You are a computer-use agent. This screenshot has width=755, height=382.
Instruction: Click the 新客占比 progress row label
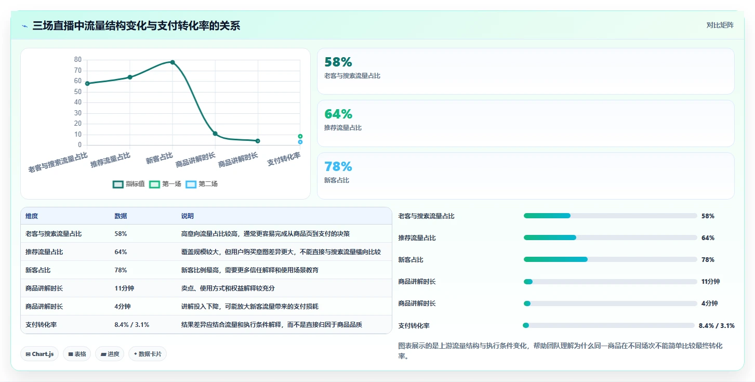coord(410,260)
